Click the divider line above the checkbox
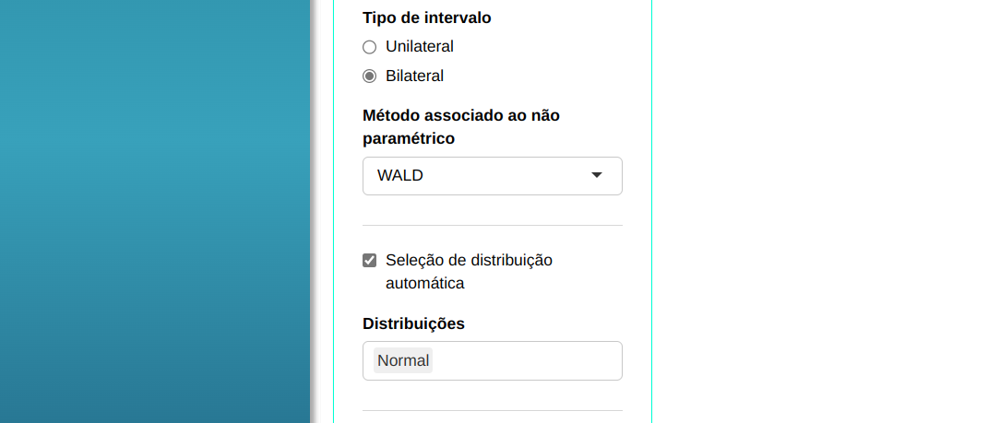This screenshot has height=423, width=988. (x=493, y=225)
